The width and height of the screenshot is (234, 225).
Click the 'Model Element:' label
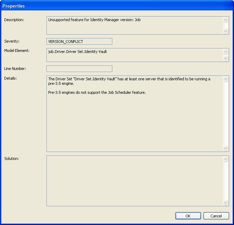(17, 51)
